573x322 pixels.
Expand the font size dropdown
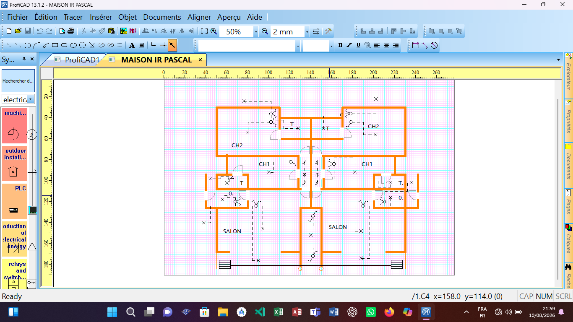click(x=331, y=45)
